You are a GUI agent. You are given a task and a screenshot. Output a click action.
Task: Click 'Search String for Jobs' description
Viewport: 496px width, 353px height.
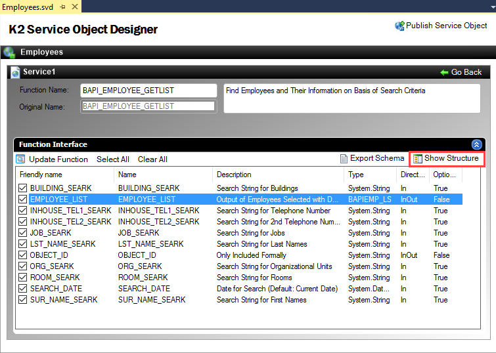[251, 233]
